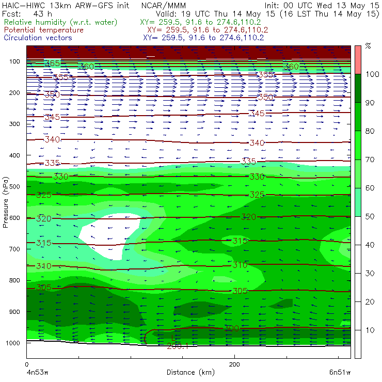Click the green 'XY= 259.5, 91.6 to 274.6,110.2' text
Image resolution: width=382 pixels, height=382 pixels.
[200, 22]
